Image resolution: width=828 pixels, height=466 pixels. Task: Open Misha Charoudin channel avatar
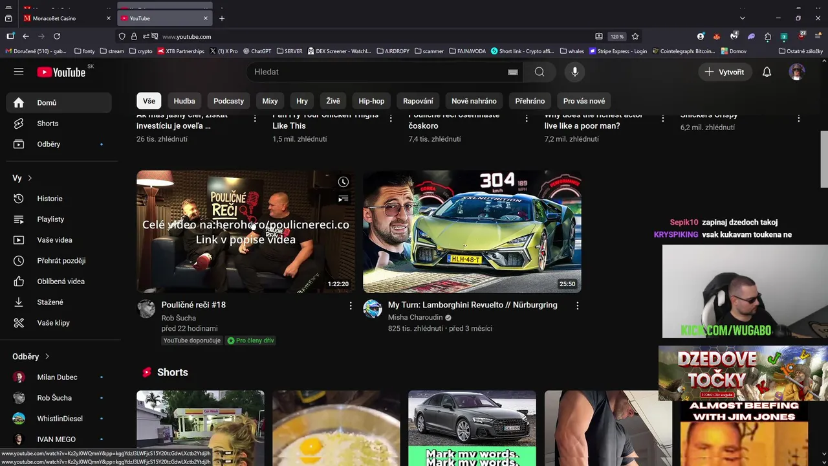point(373,309)
